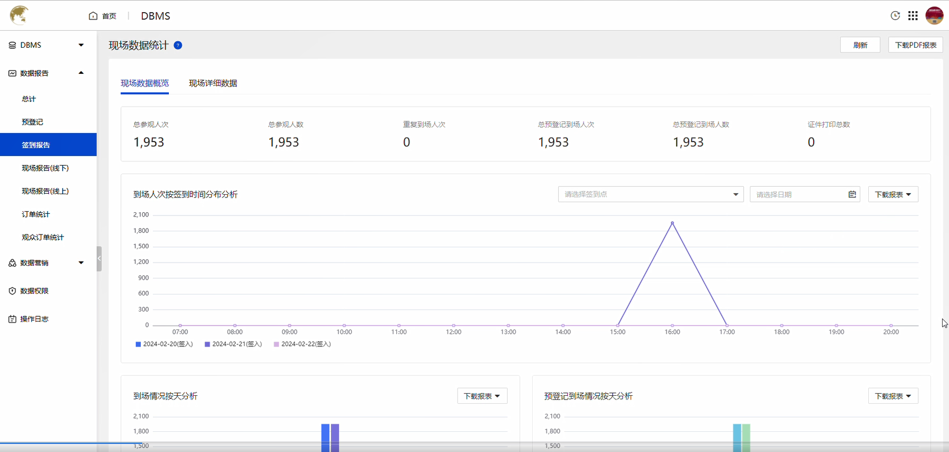Open the 请选择签到点 dropdown
The image size is (949, 452).
pos(651,194)
